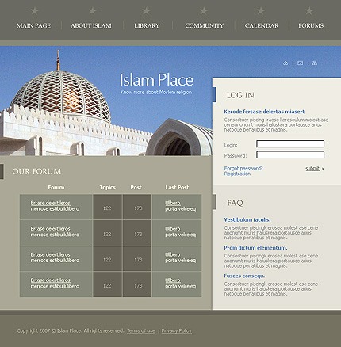This screenshot has width=341, height=347.
Task: Click inside the Login input field
Action: click(x=290, y=144)
